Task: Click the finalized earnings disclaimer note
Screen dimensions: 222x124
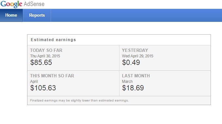Action: click(x=79, y=101)
